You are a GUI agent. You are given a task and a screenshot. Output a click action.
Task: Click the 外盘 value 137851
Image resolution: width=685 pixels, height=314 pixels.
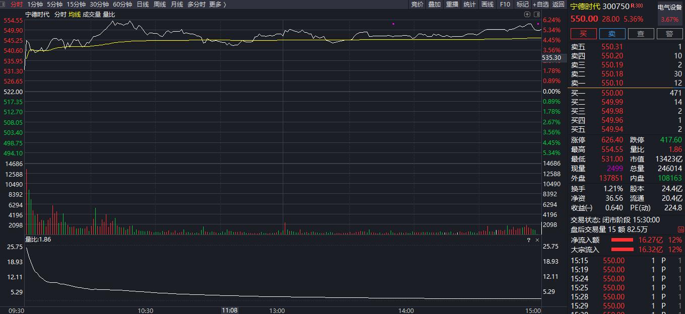[610, 178]
